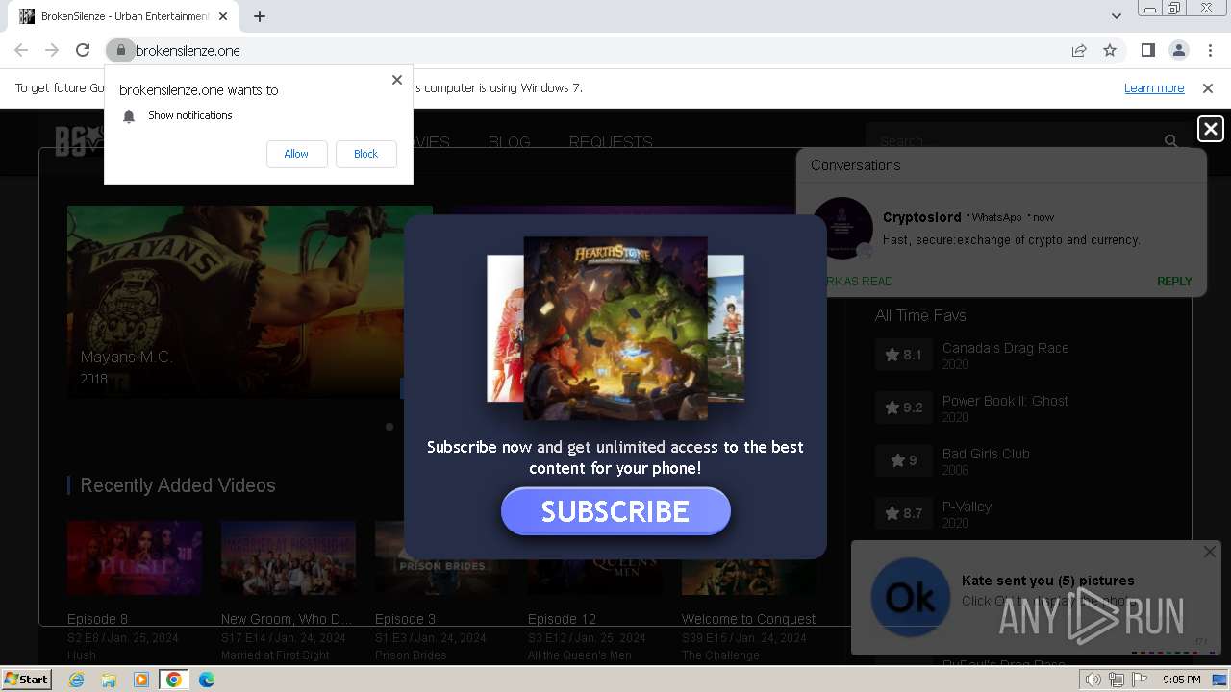1231x692 pixels.
Task: Open Microsoft Edge from the taskbar
Action: (x=207, y=680)
